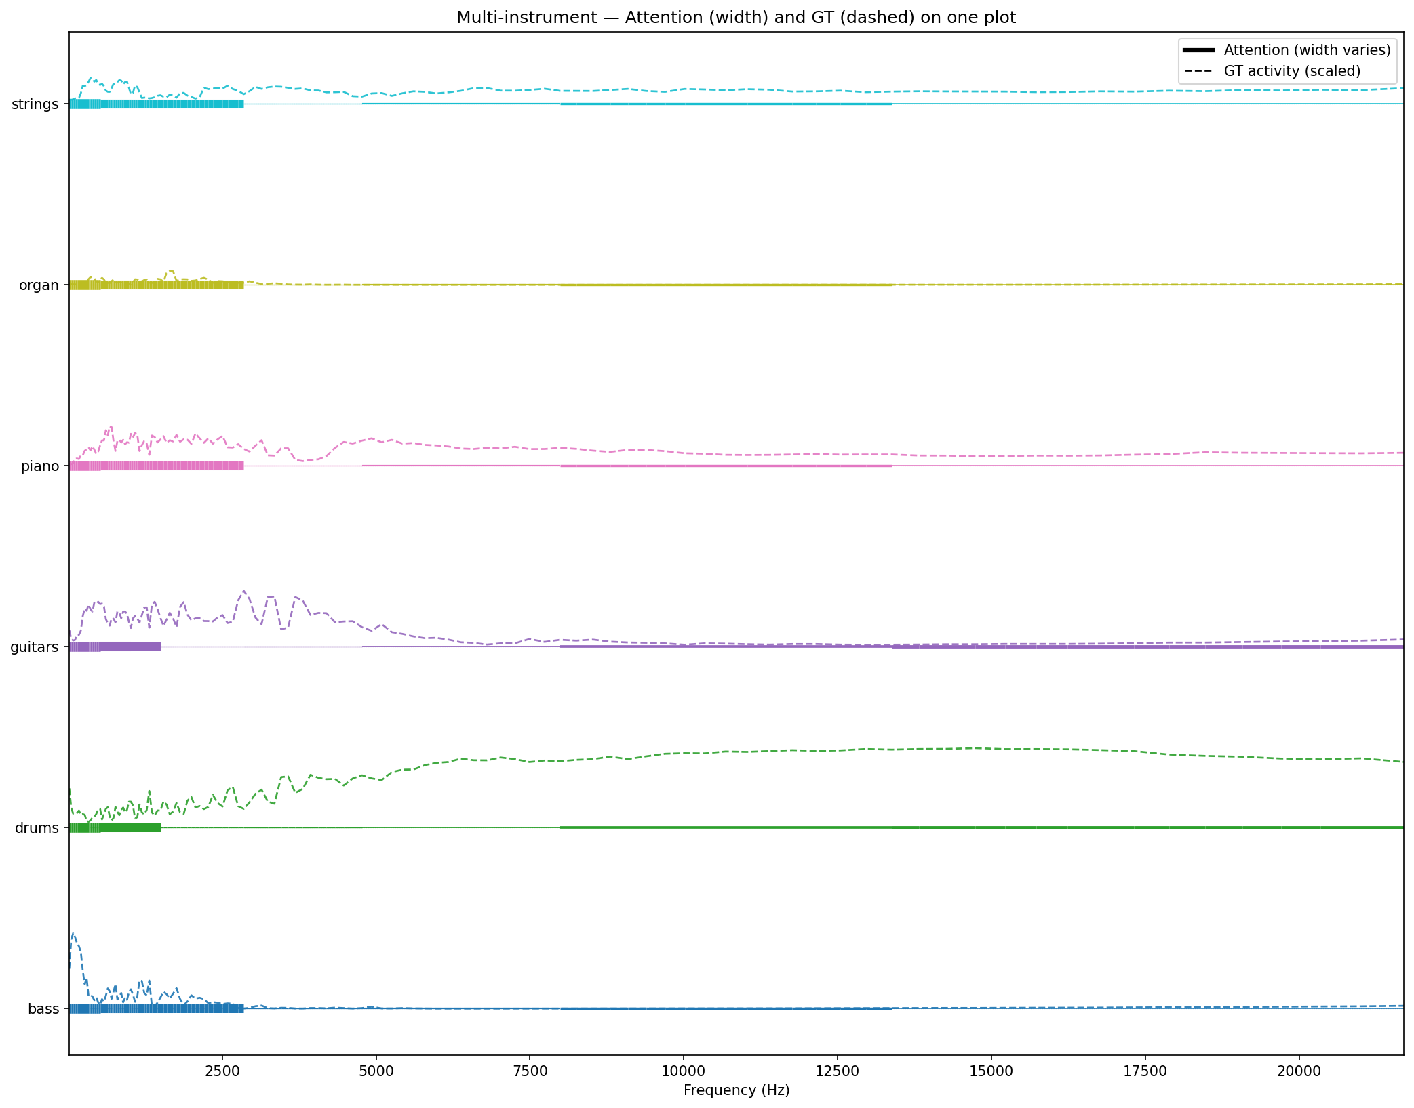Click 'Attention (width varies)' legend entry
Screen dimensions: 1414x1108
pyautogui.click(x=1307, y=50)
